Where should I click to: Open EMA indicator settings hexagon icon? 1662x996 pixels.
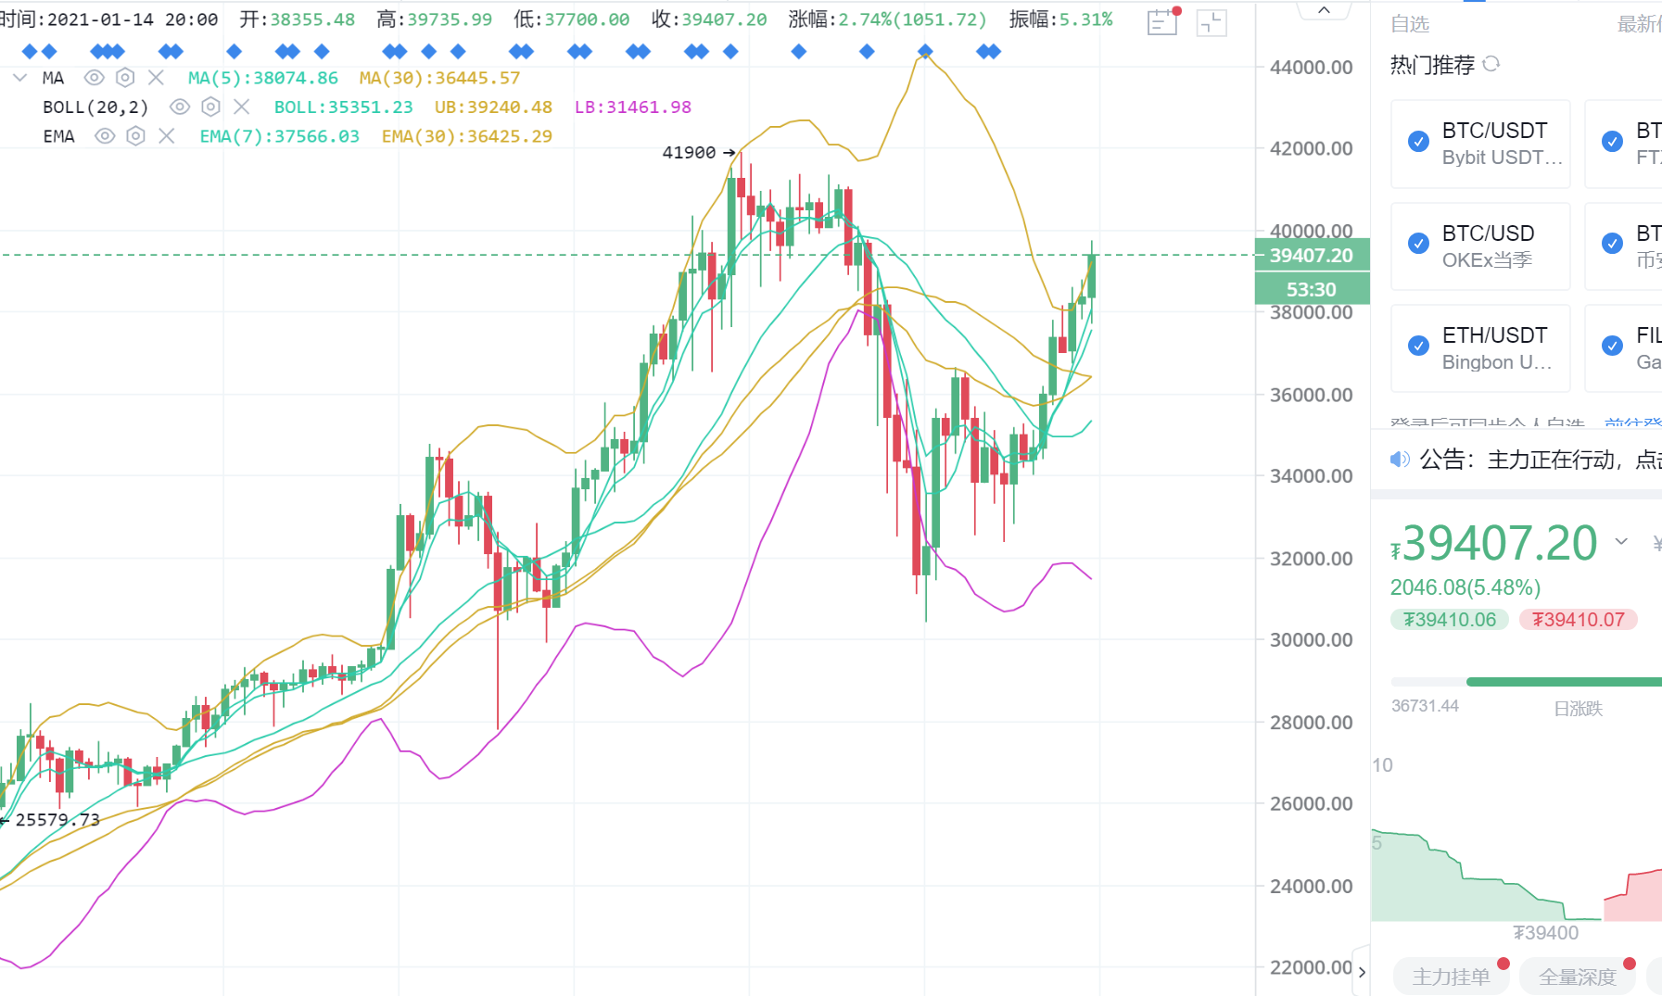pos(135,136)
